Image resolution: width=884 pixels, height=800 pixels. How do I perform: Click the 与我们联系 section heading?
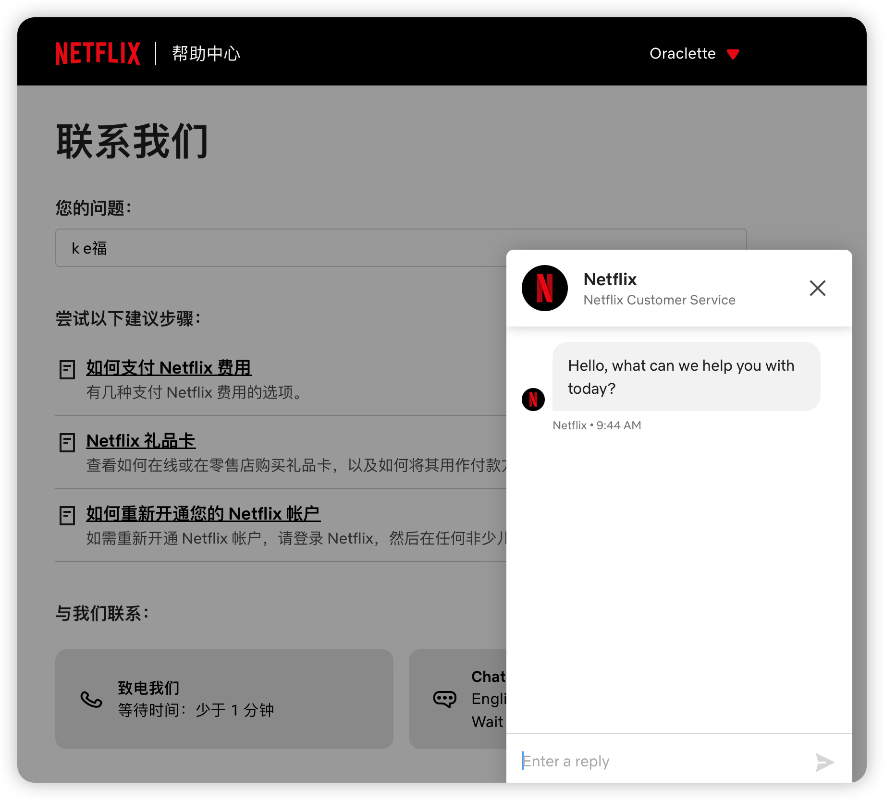click(102, 613)
